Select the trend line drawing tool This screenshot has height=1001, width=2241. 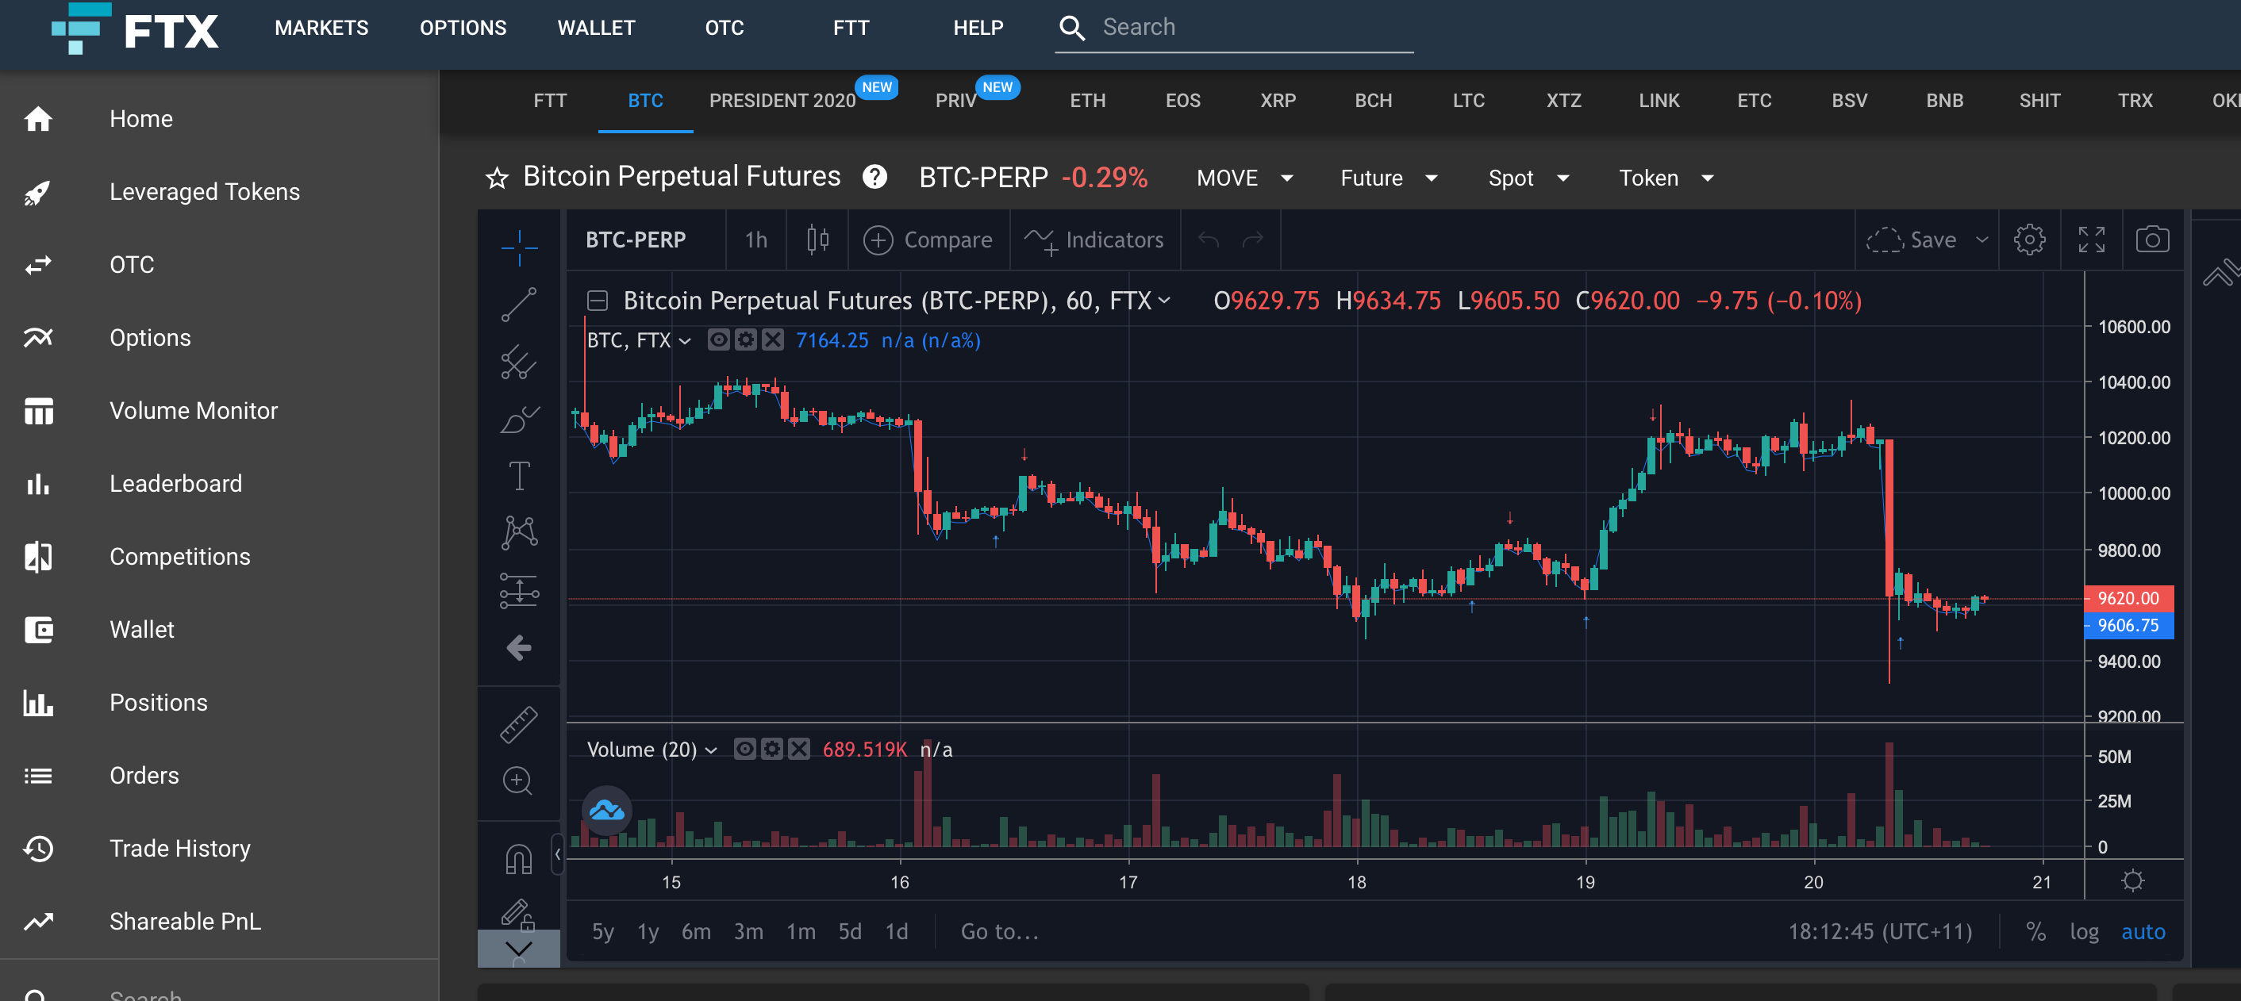click(519, 305)
